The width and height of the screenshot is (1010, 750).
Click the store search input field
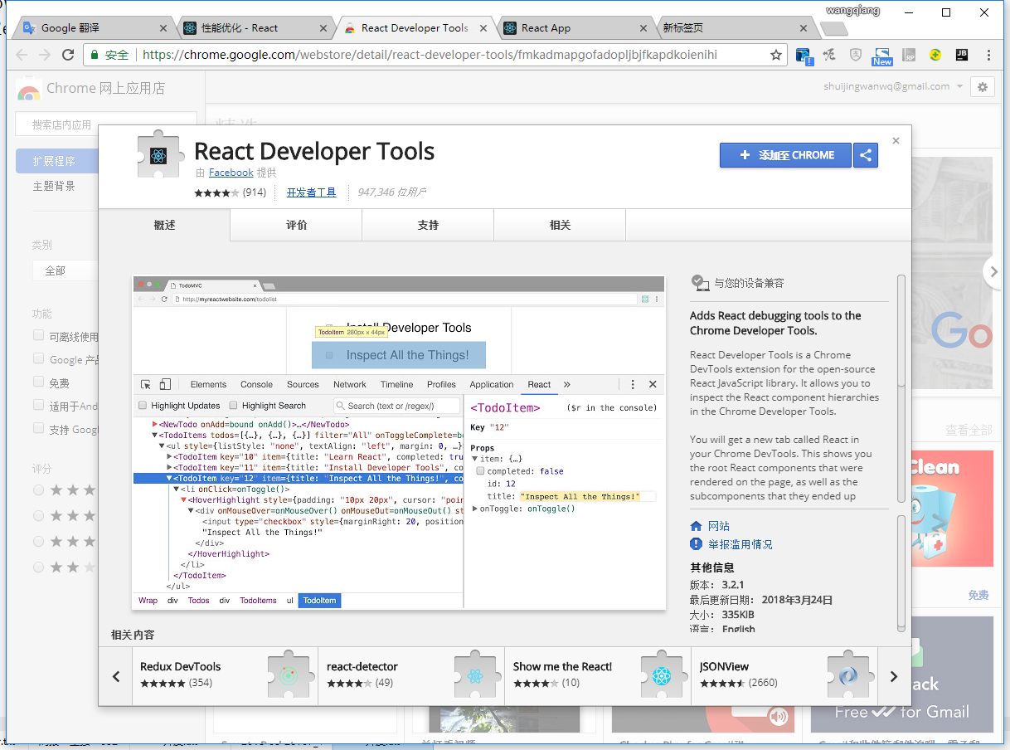[106, 124]
